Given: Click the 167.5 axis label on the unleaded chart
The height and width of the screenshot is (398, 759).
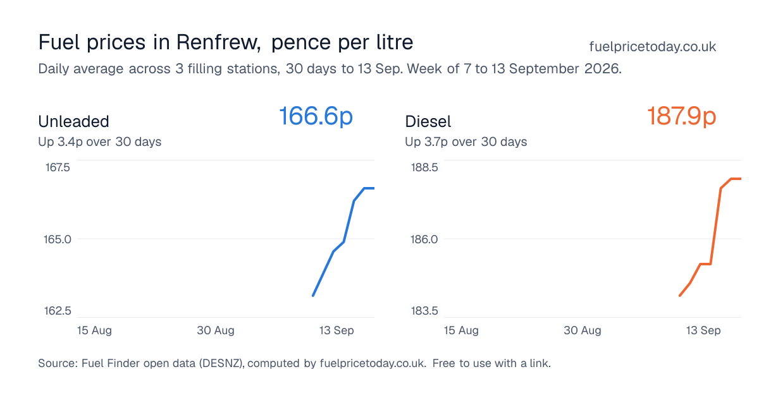Looking at the screenshot, I should coord(58,167).
